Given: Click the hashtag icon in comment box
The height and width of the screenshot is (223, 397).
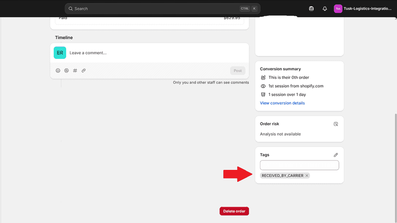Looking at the screenshot, I should (75, 70).
